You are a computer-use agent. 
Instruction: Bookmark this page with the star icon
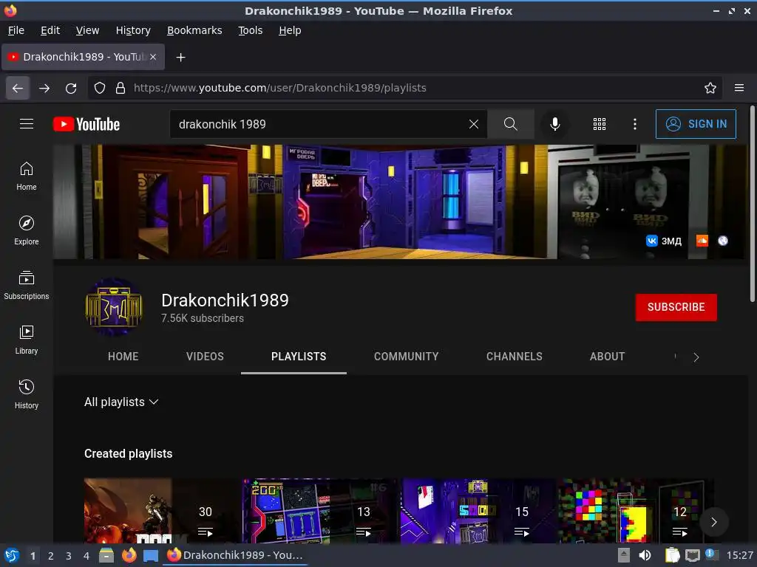710,88
